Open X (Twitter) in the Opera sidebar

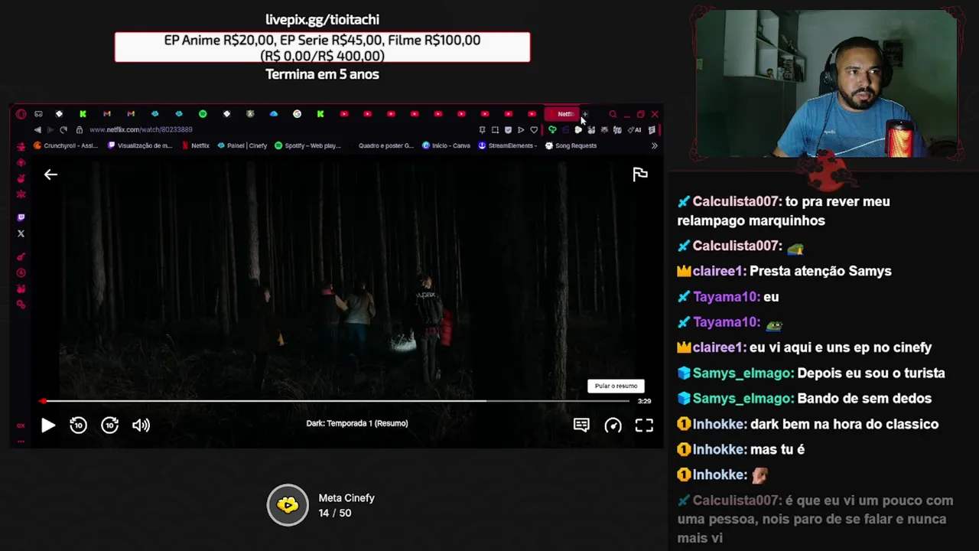21,233
